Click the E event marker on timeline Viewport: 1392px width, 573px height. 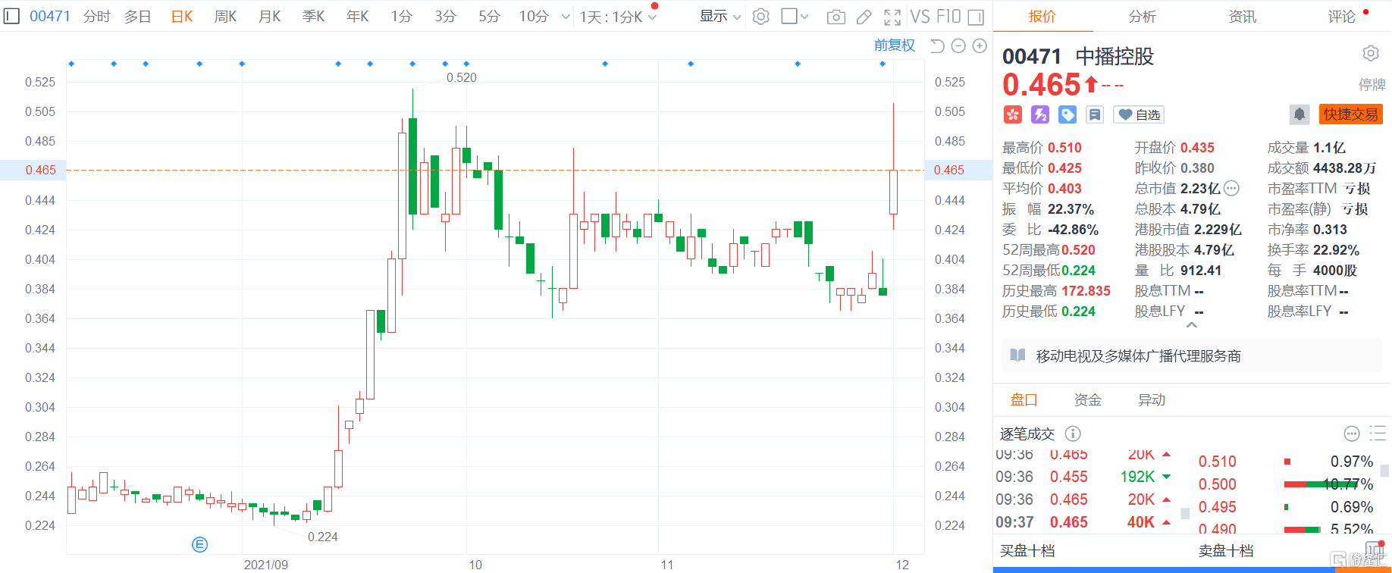pyautogui.click(x=199, y=544)
